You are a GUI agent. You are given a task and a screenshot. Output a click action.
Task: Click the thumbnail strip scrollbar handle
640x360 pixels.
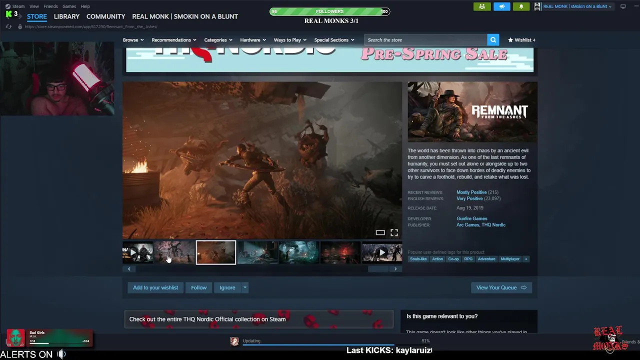coord(378,269)
